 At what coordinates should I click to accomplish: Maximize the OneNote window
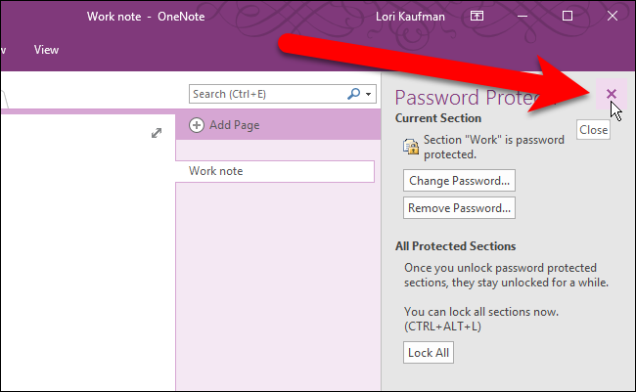point(568,16)
